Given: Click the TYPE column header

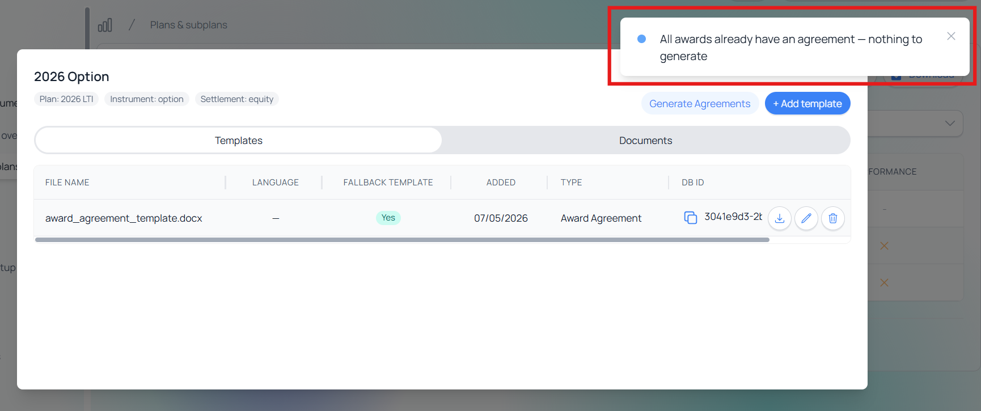Looking at the screenshot, I should pos(572,183).
